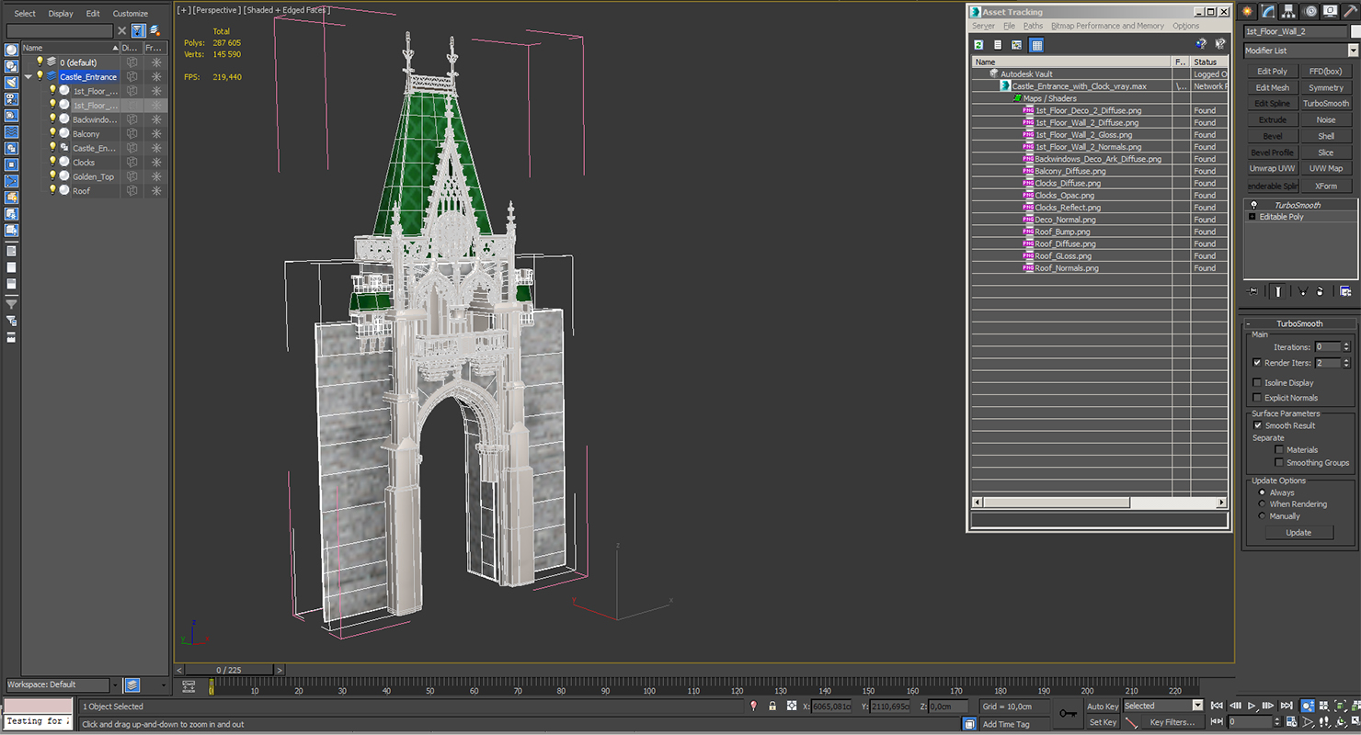This screenshot has height=735, width=1361.
Task: Expand the Editable Poly stack entry
Action: point(1252,217)
